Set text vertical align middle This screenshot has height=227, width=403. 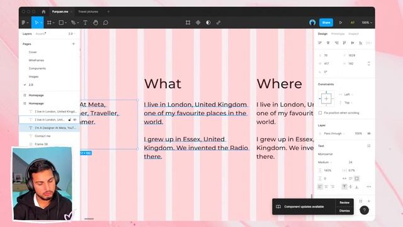point(351,187)
